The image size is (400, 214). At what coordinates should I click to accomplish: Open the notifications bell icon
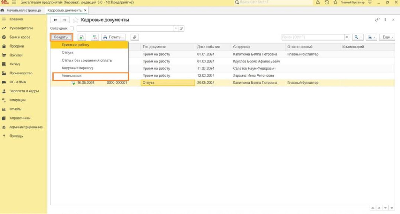point(318,2)
